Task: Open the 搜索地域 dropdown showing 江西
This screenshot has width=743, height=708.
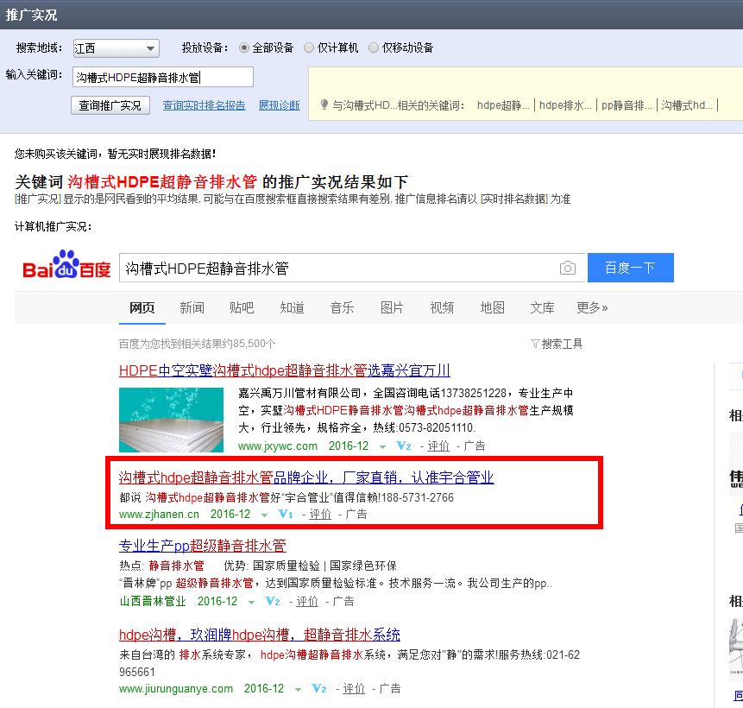Action: [x=116, y=47]
